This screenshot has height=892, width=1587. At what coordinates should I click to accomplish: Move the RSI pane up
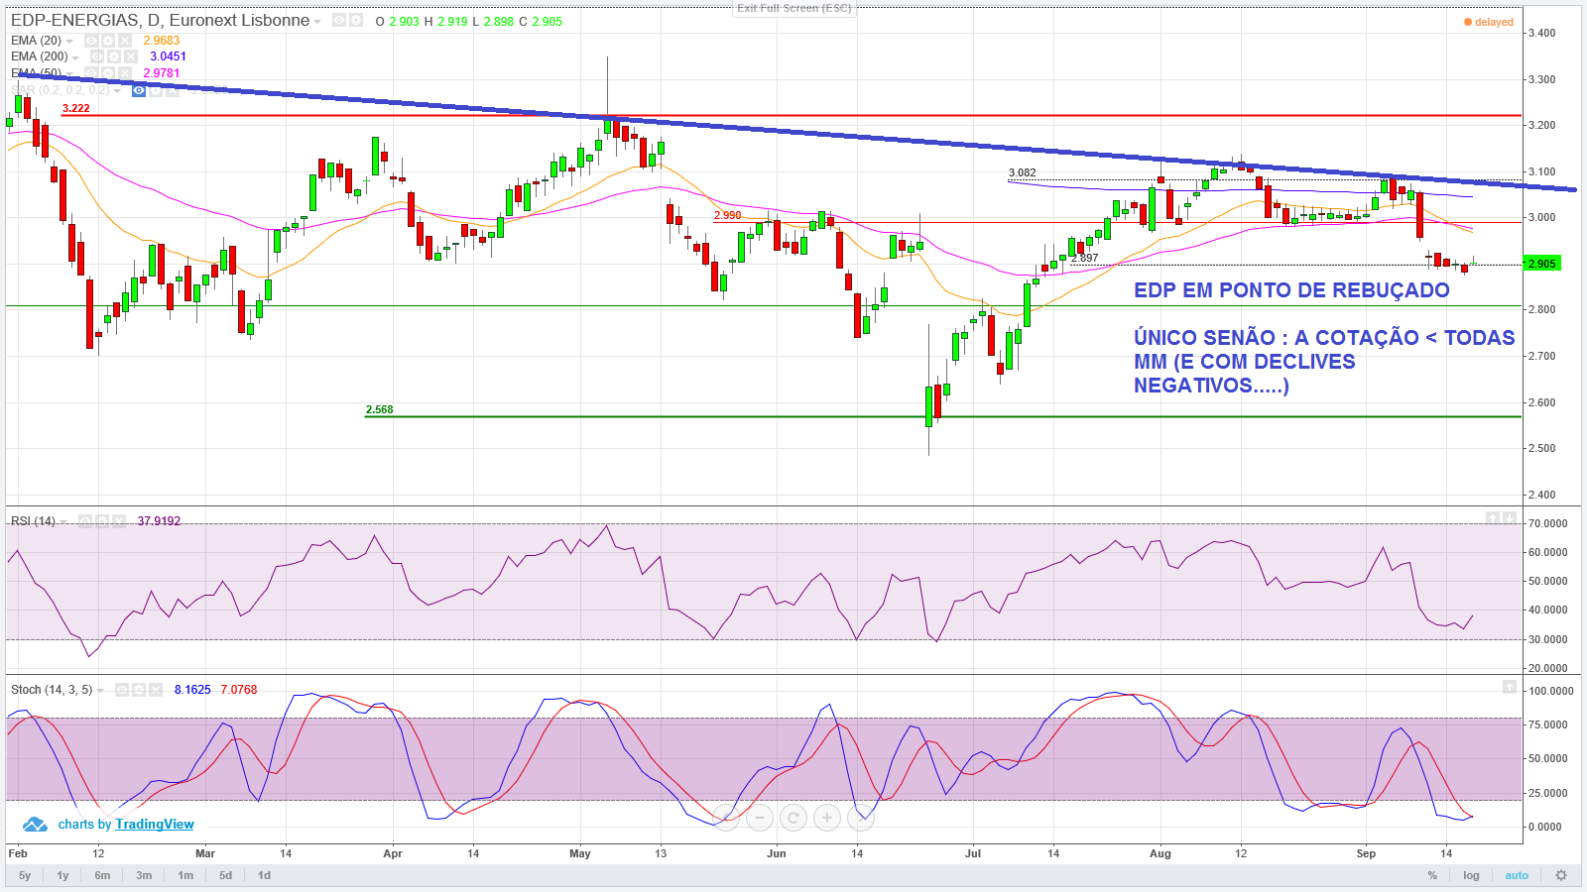1492,518
